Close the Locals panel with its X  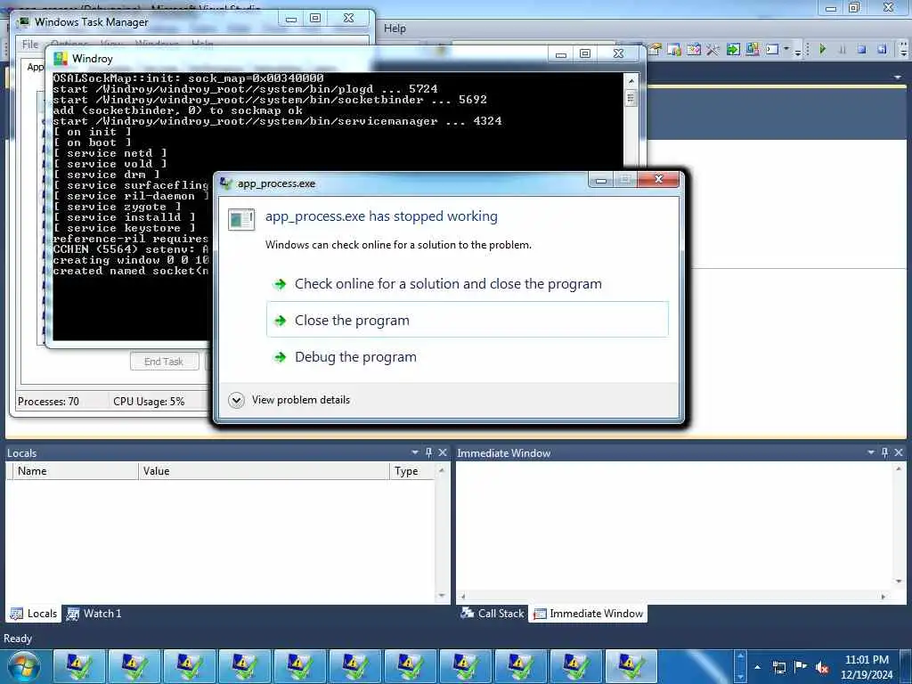coord(443,452)
